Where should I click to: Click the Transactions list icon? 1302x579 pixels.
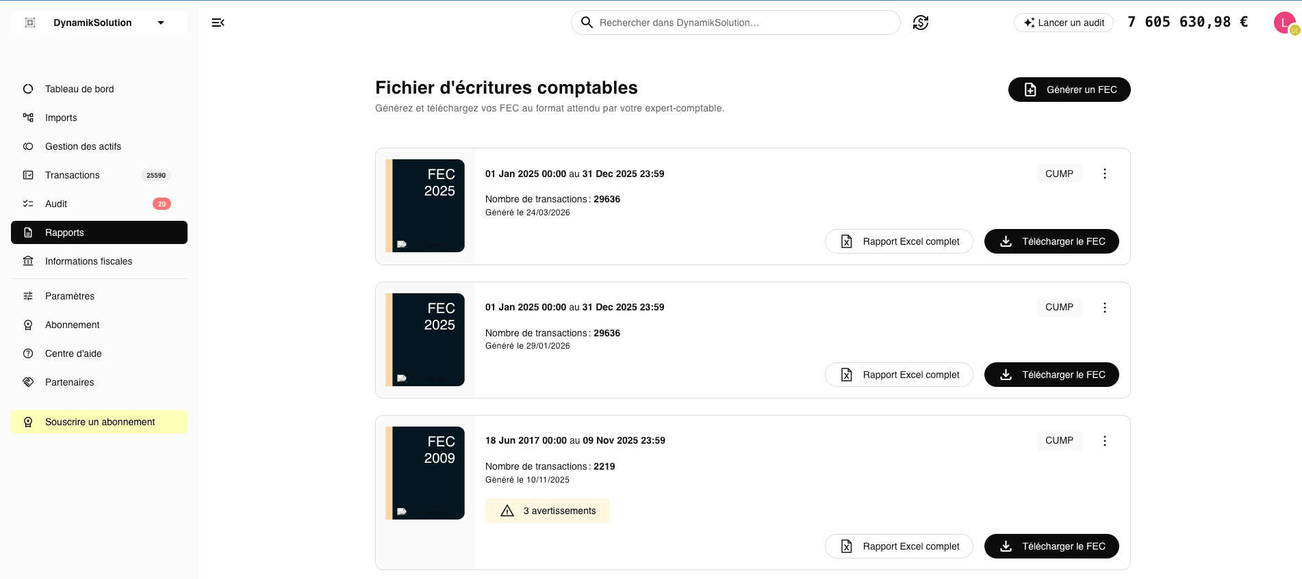(28, 175)
